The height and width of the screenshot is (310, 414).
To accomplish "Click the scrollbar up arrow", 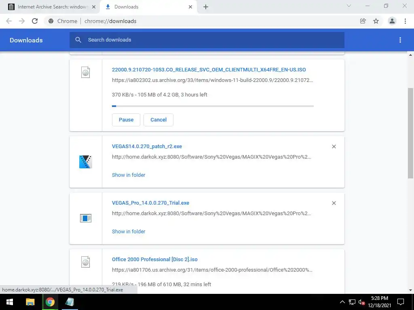I will pos(410,55).
